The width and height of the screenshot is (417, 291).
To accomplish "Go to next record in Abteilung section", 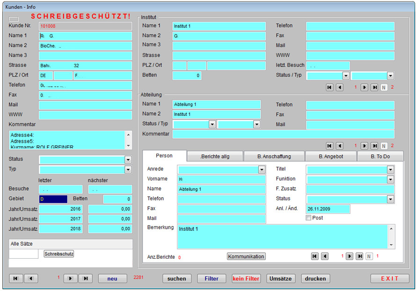I will click(x=364, y=146).
